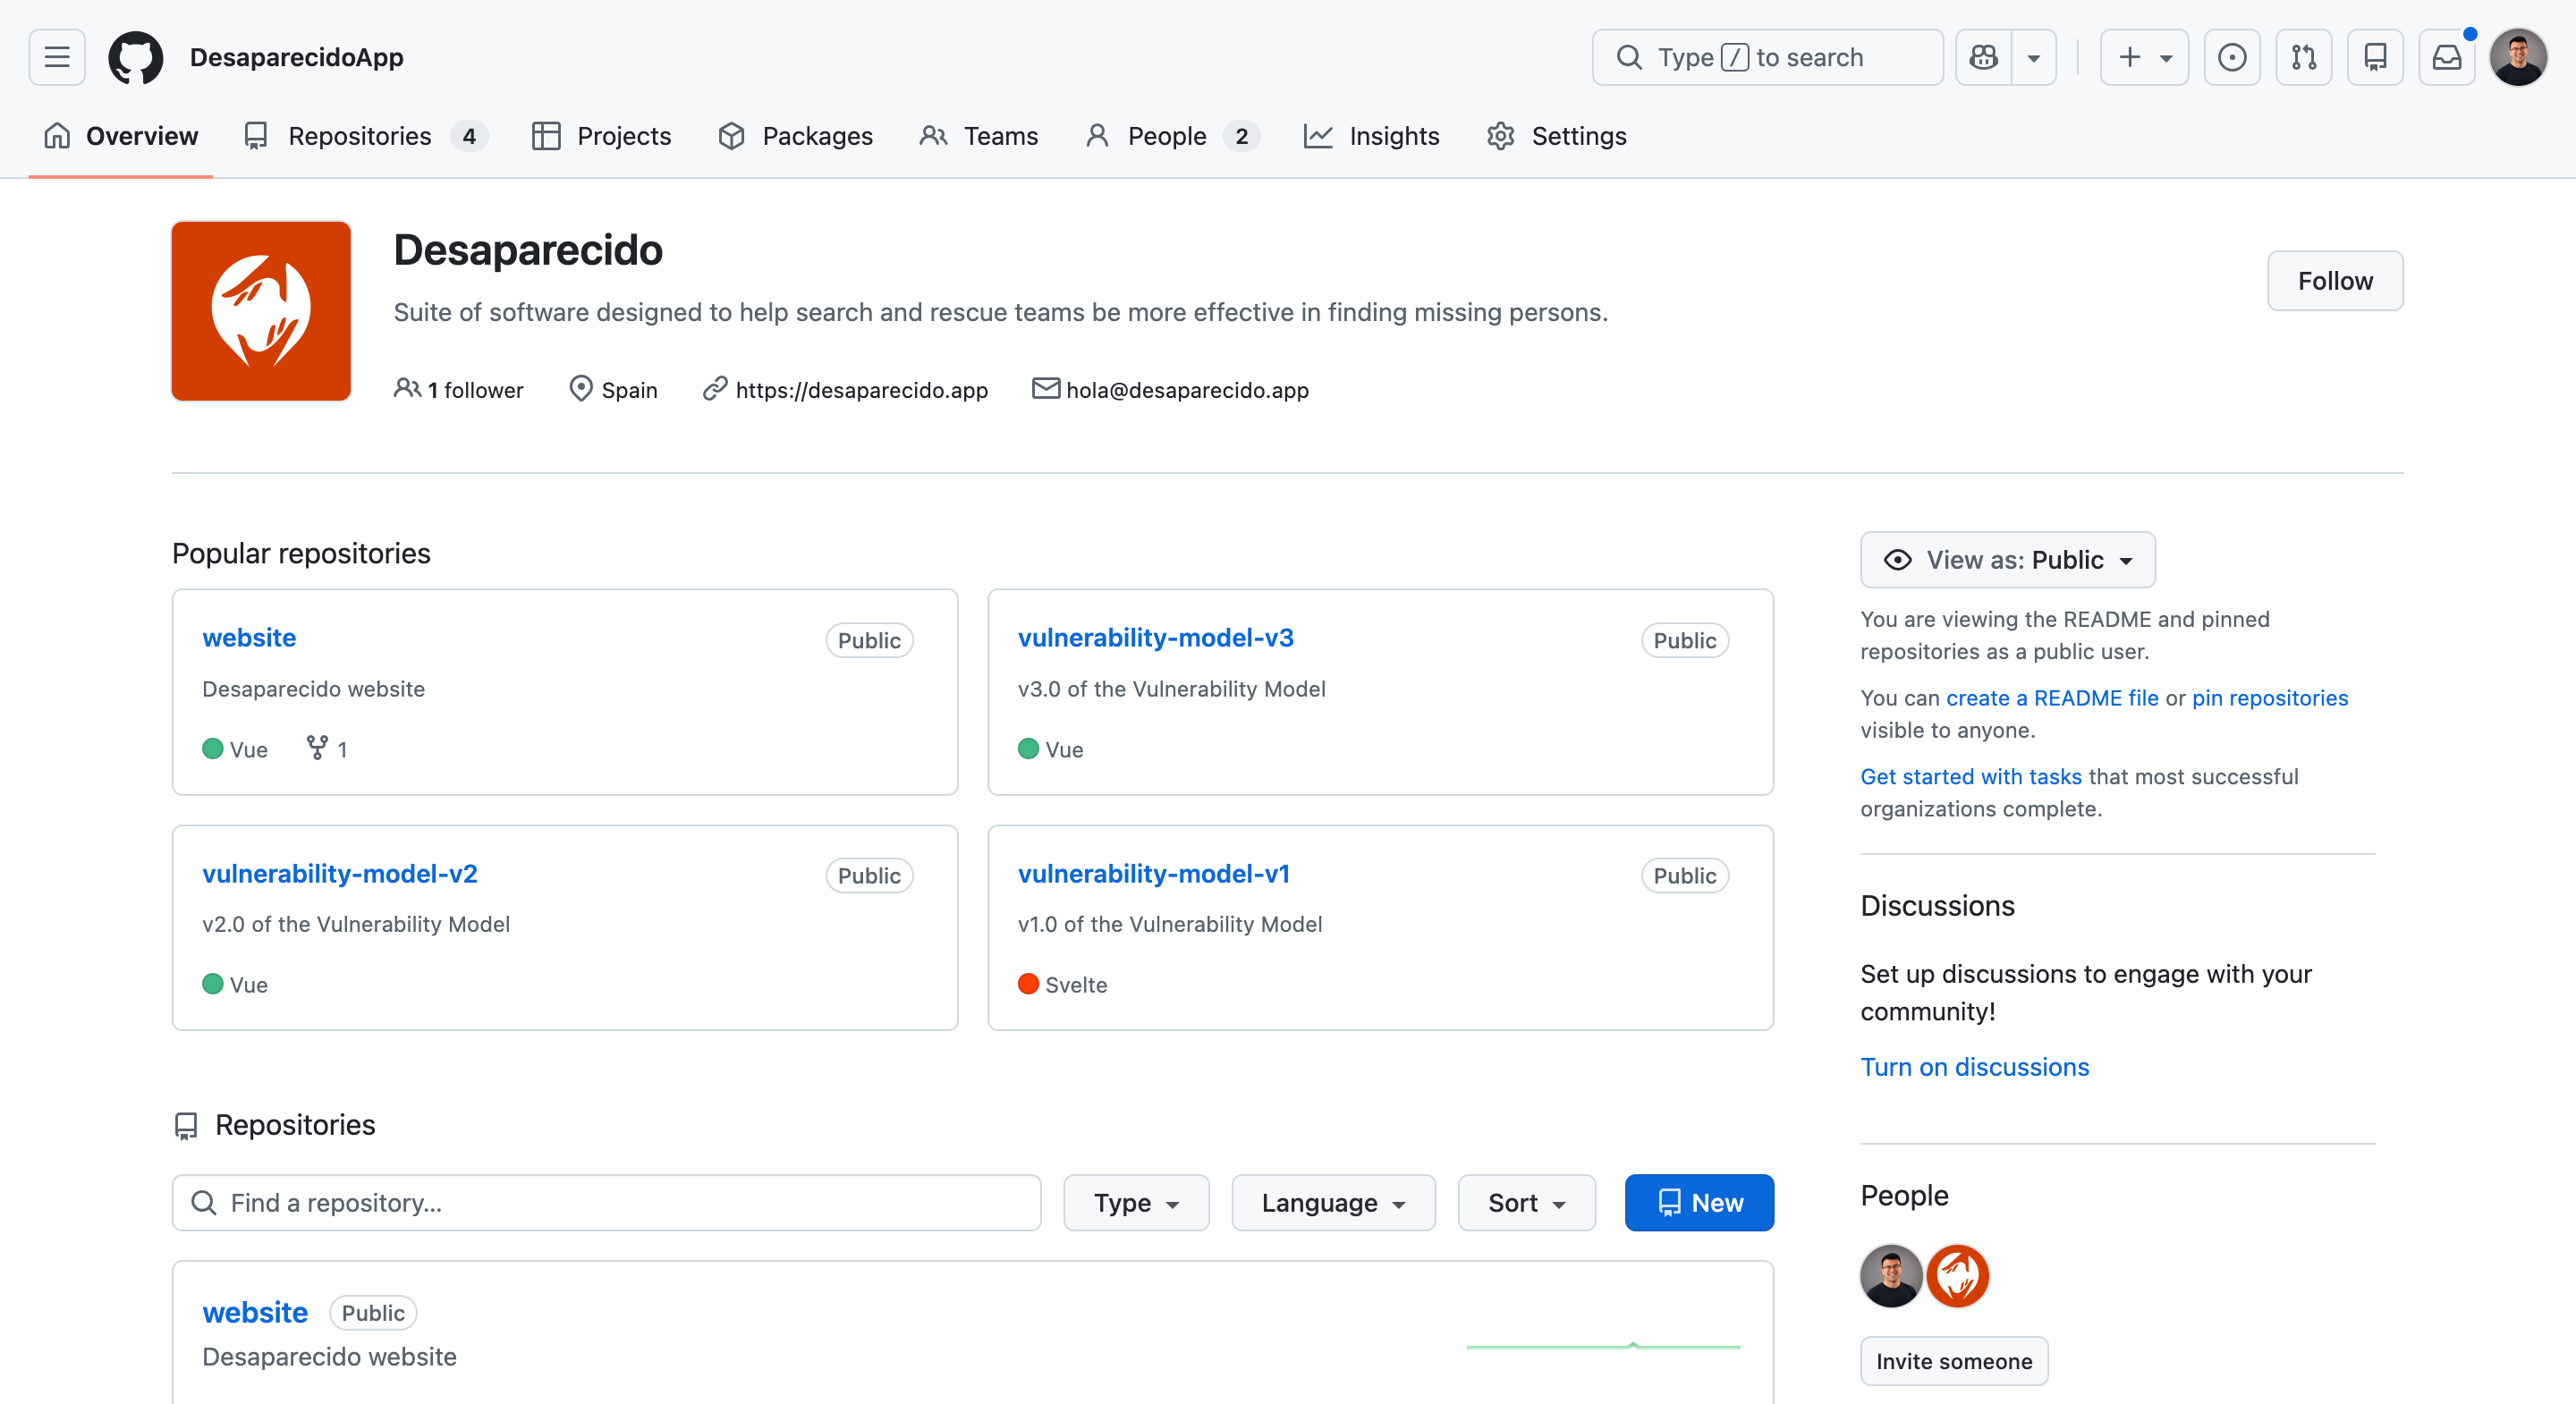This screenshot has width=2576, height=1404.
Task: Click the orange logo avatar under People
Action: 1958,1276
